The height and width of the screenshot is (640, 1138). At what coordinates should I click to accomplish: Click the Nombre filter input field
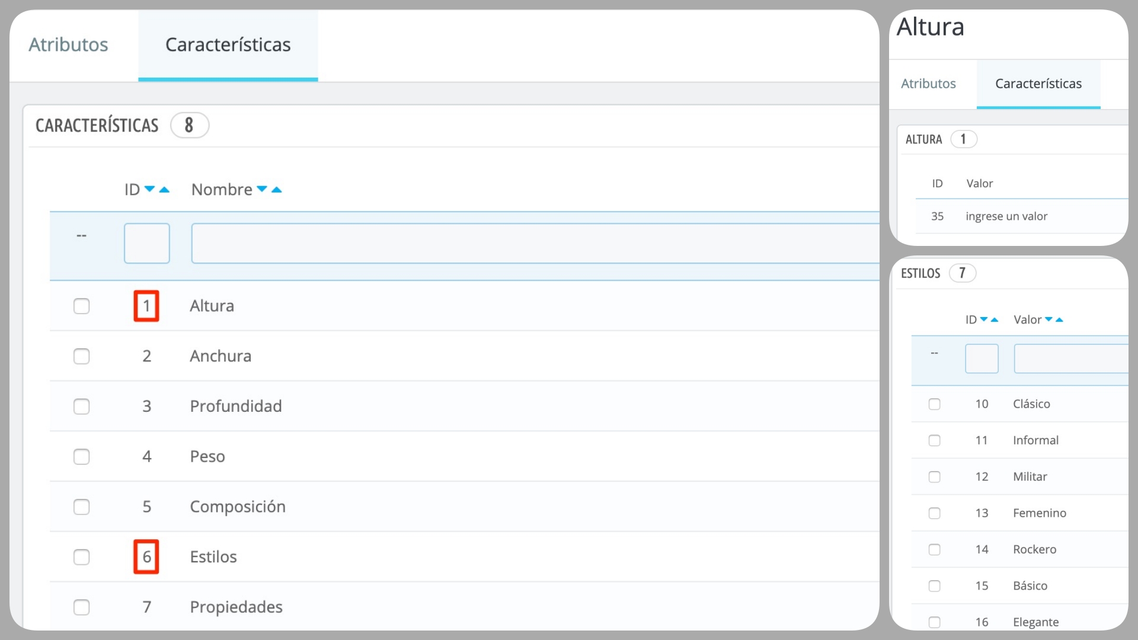(x=535, y=244)
